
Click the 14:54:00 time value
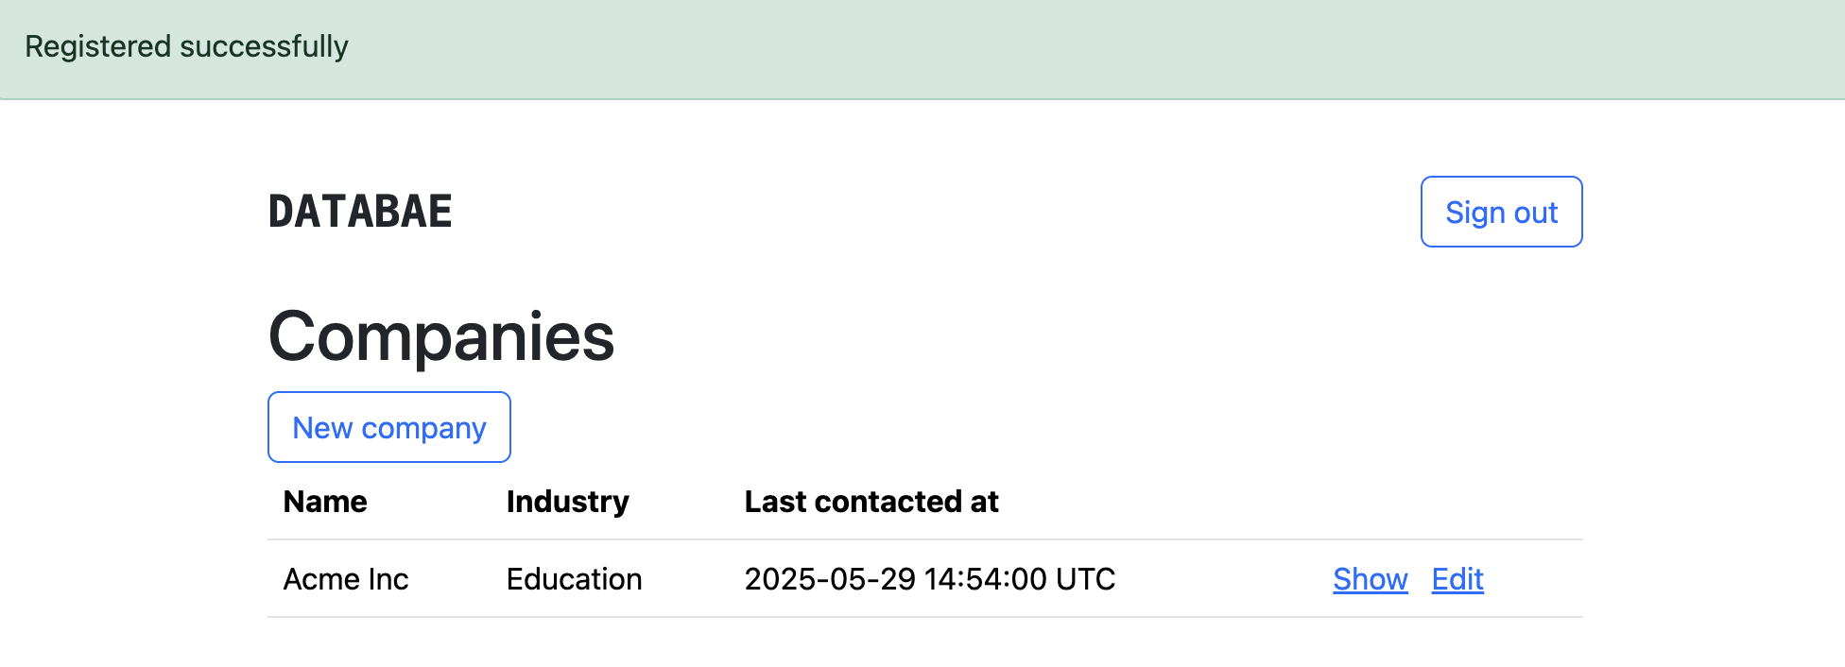985,579
